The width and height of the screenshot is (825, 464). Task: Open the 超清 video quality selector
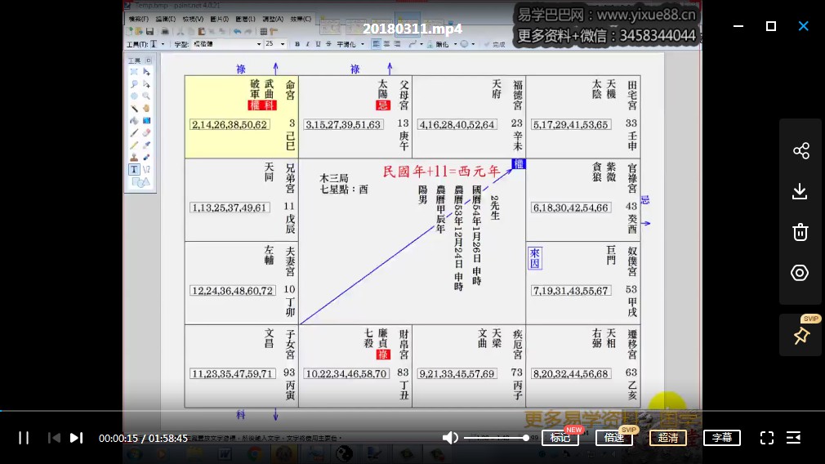click(667, 438)
